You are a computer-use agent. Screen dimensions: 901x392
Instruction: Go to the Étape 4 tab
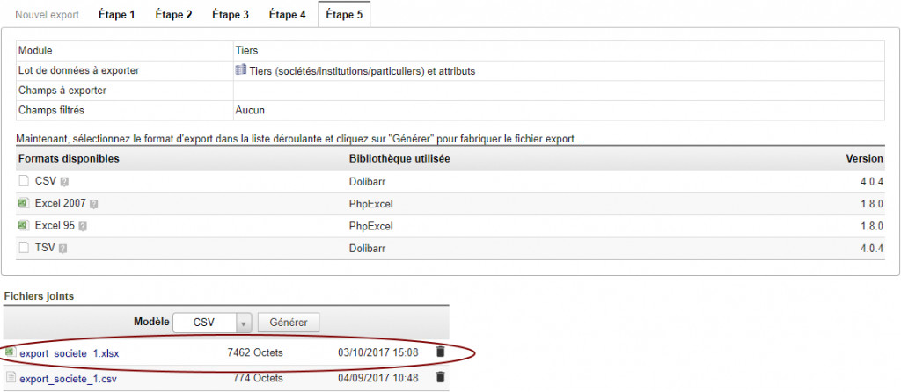[x=288, y=15]
